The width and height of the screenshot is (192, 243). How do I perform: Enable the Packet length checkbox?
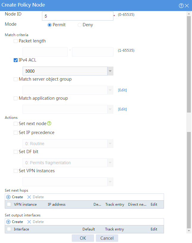click(15, 41)
